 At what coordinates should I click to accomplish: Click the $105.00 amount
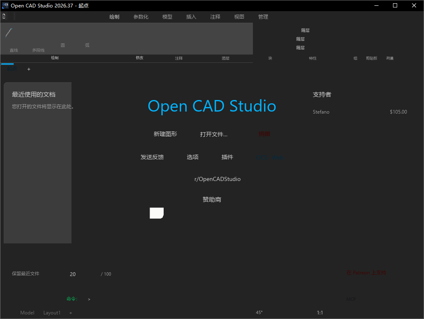point(398,112)
